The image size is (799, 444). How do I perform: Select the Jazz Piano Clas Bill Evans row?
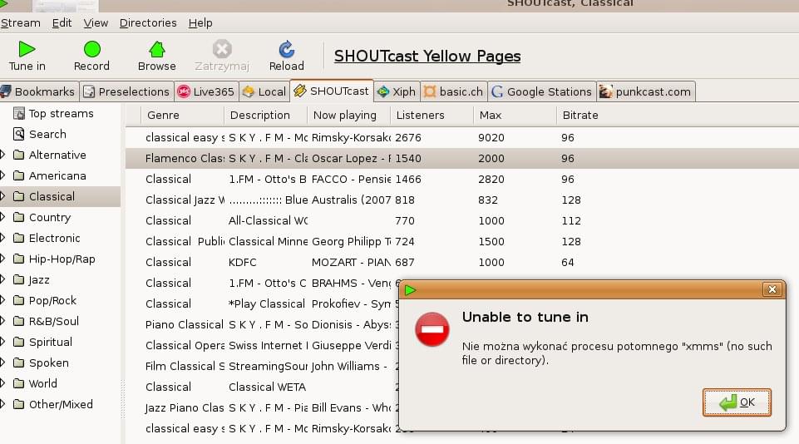coord(262,407)
